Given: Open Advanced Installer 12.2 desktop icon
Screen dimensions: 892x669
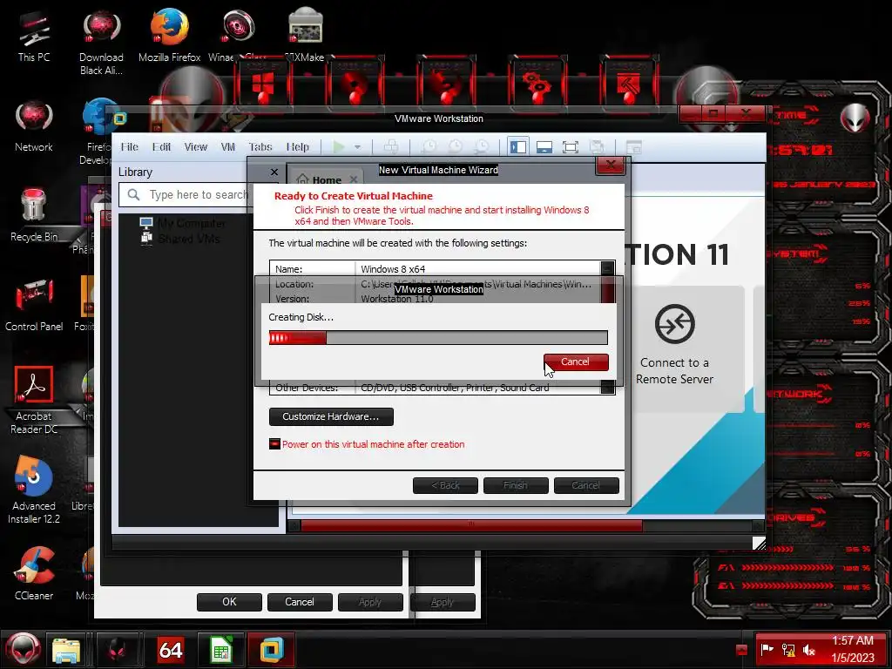Looking at the screenshot, I should point(34,490).
